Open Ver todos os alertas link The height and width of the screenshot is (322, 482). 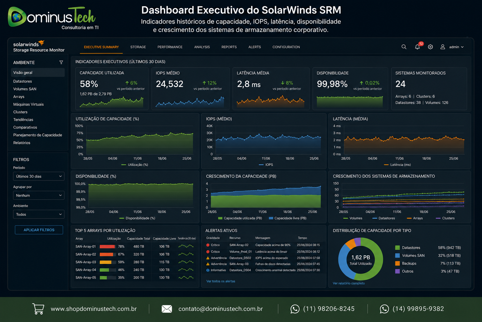coord(221,281)
